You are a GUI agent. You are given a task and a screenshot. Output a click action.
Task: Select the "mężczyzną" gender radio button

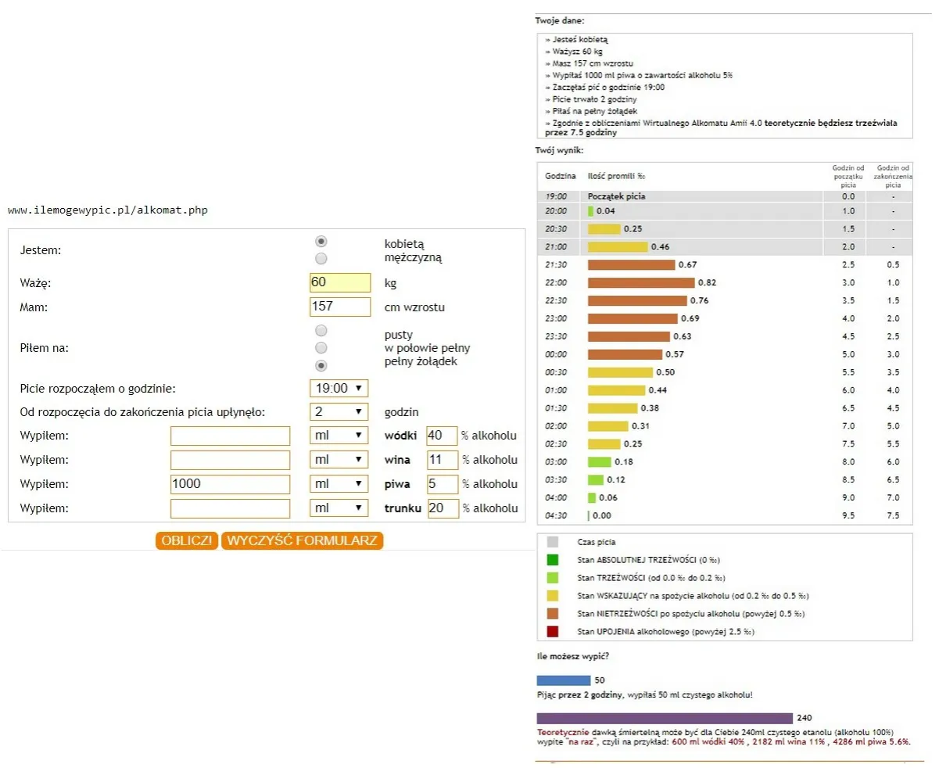(321, 258)
